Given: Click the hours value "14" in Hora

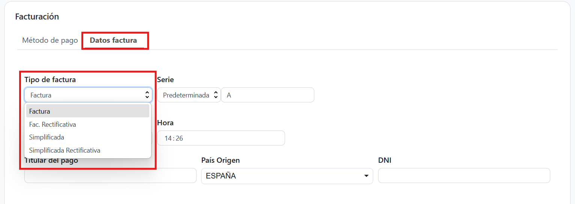Looking at the screenshot, I should point(168,138).
